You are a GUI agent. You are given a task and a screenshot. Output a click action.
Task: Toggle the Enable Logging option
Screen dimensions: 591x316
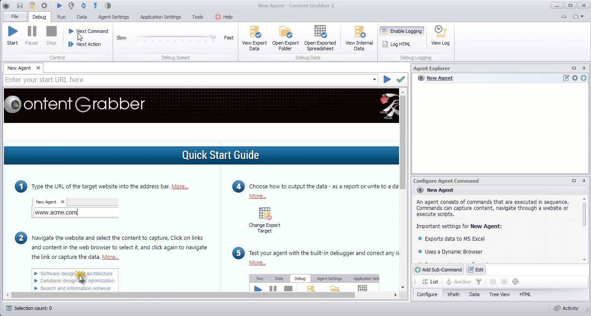tap(402, 31)
